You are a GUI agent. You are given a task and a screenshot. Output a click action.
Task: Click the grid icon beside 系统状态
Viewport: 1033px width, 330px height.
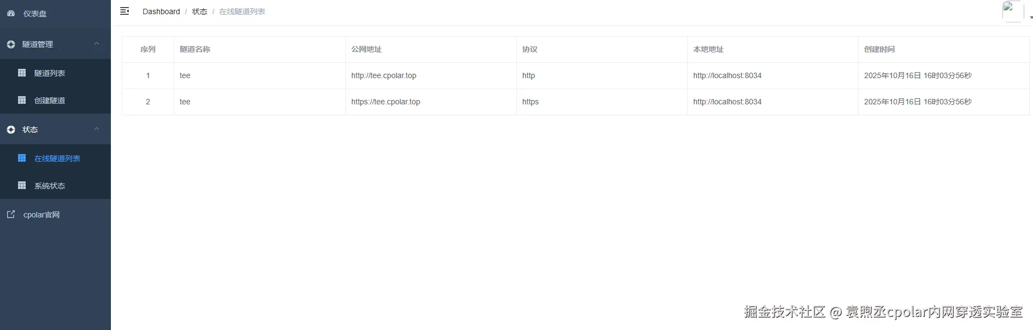(x=22, y=185)
